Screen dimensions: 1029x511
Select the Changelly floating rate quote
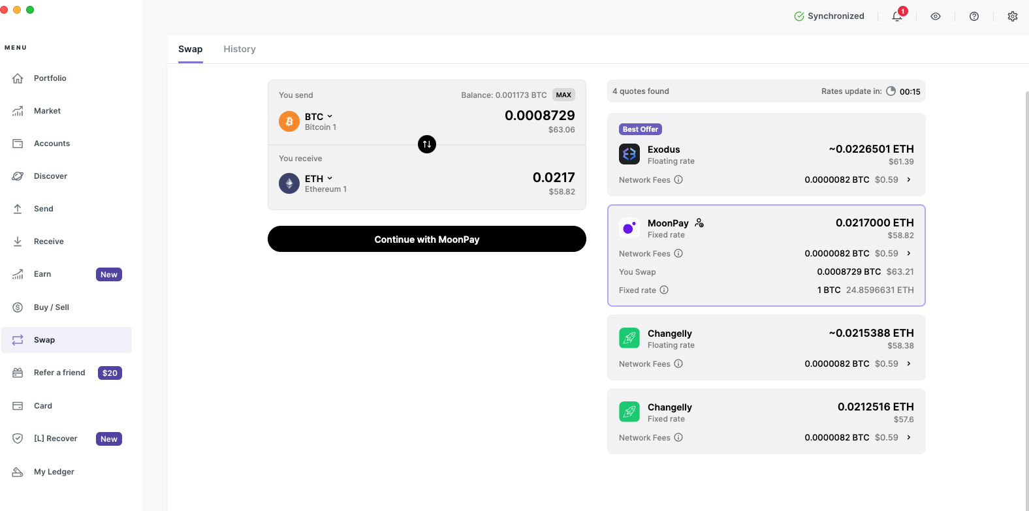(x=766, y=339)
